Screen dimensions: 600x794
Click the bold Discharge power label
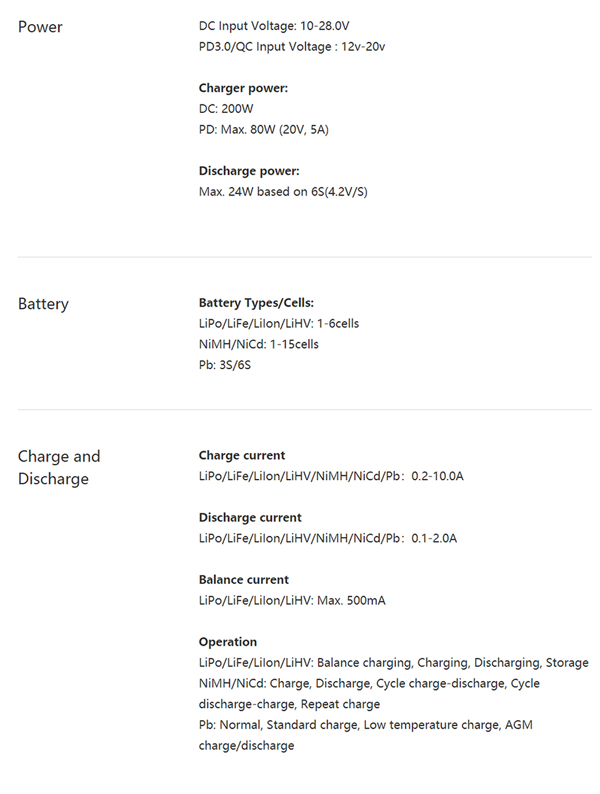tap(248, 171)
